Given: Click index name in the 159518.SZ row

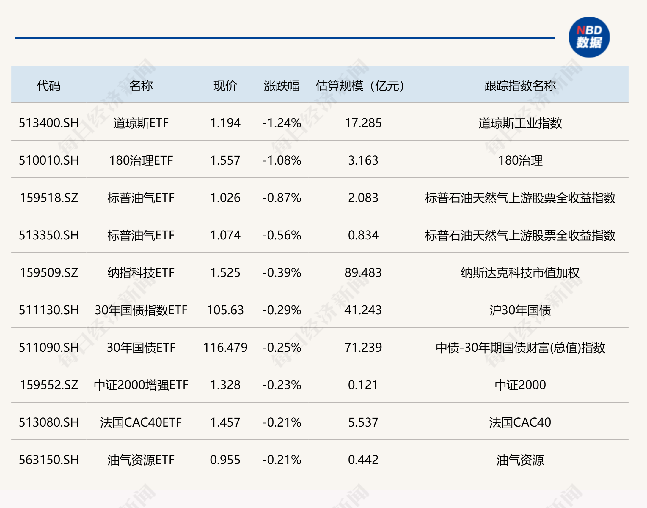Looking at the screenshot, I should 520,198.
